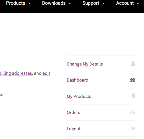The image size is (144, 139).
Task: Click the underlined edit link
Action: [46, 73]
